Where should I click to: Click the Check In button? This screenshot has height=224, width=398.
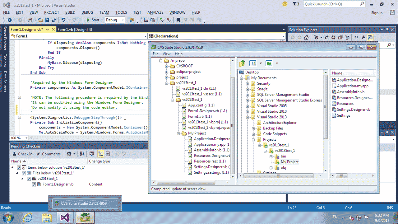click(22, 154)
